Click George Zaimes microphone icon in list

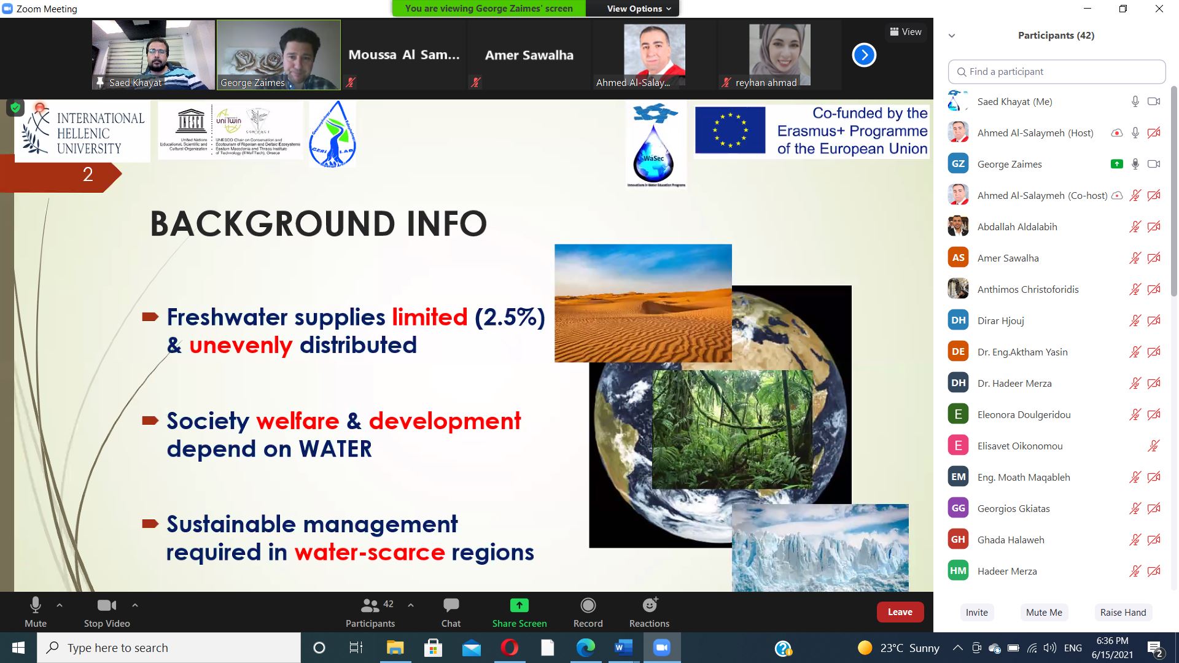[x=1135, y=164]
